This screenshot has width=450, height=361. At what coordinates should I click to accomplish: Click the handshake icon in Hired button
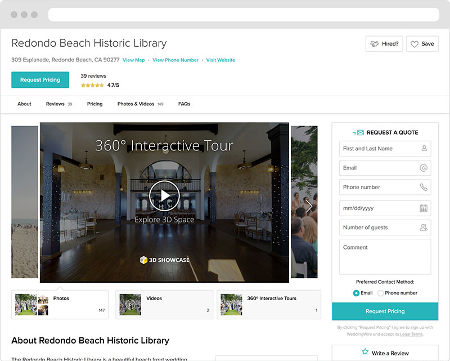pos(374,44)
